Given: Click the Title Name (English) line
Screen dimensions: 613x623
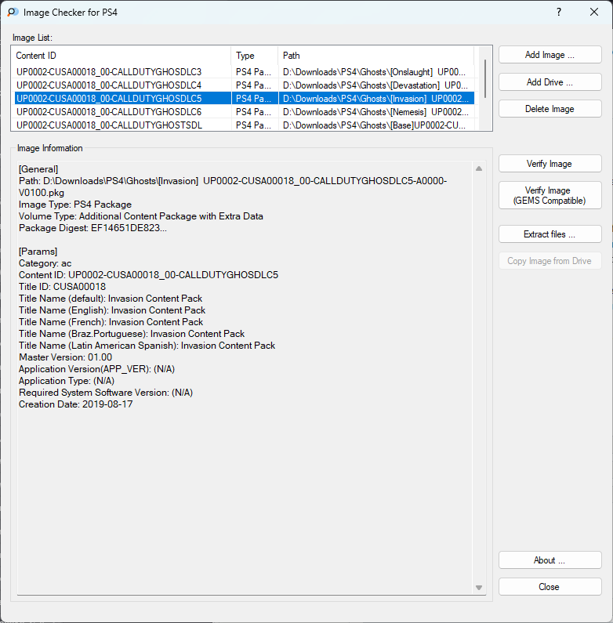Looking at the screenshot, I should pos(112,310).
